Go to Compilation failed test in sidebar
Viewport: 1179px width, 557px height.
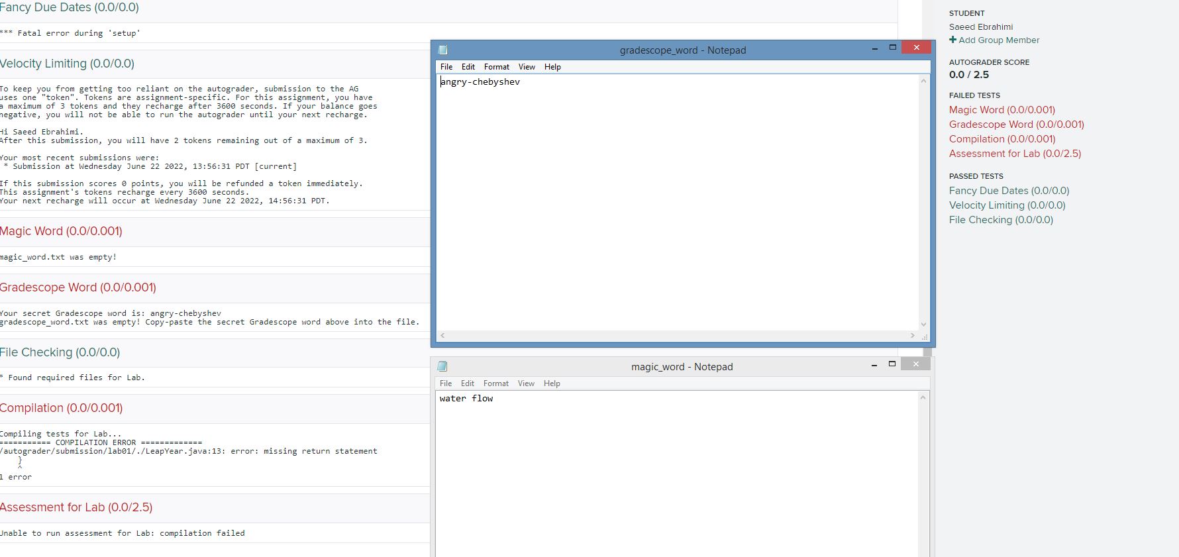click(x=1001, y=139)
